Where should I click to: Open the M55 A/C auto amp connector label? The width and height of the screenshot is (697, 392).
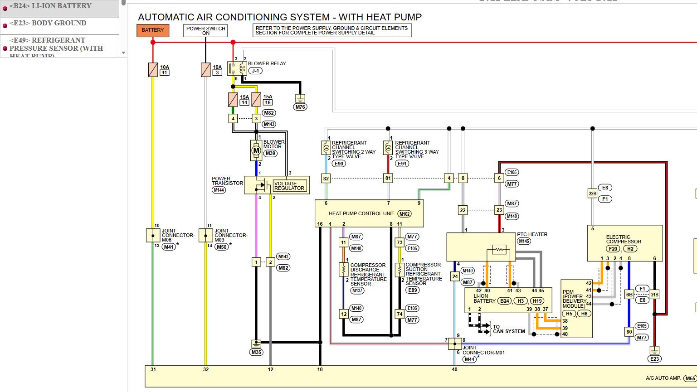click(690, 378)
